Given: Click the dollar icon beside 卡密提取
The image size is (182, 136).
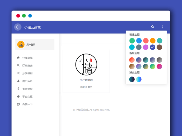Looking at the screenshot, I should (x=18, y=89).
